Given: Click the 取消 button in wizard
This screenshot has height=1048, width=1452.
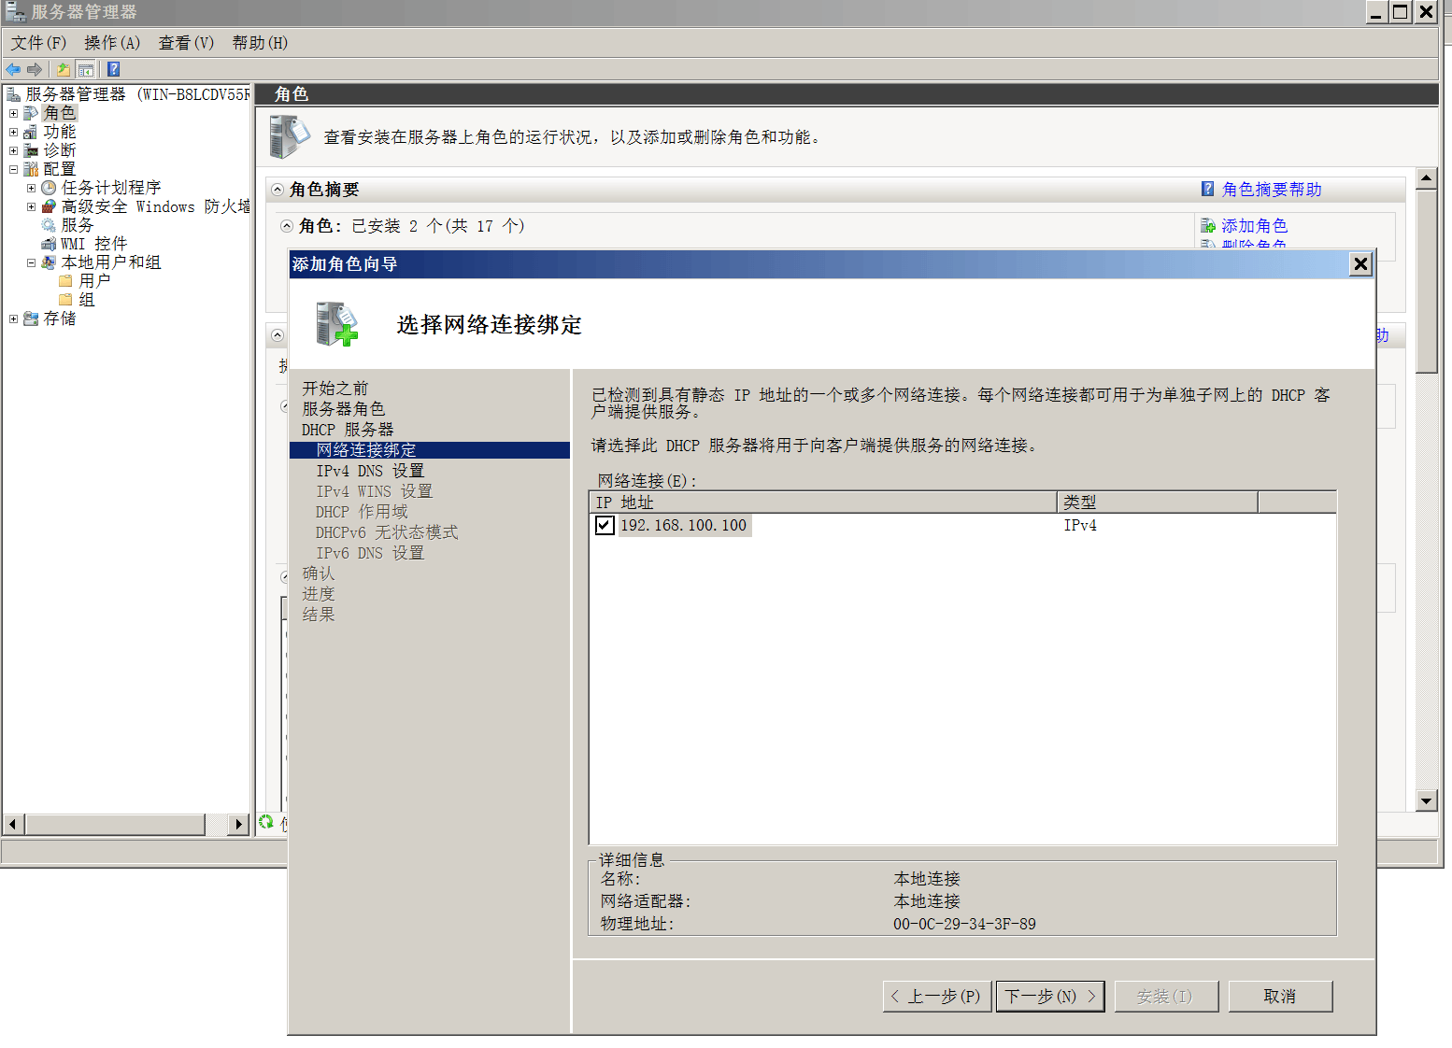Looking at the screenshot, I should [x=1280, y=997].
